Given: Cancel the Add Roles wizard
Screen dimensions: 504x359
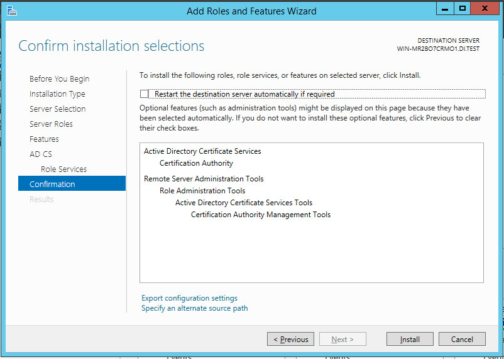Looking at the screenshot, I should point(462,340).
